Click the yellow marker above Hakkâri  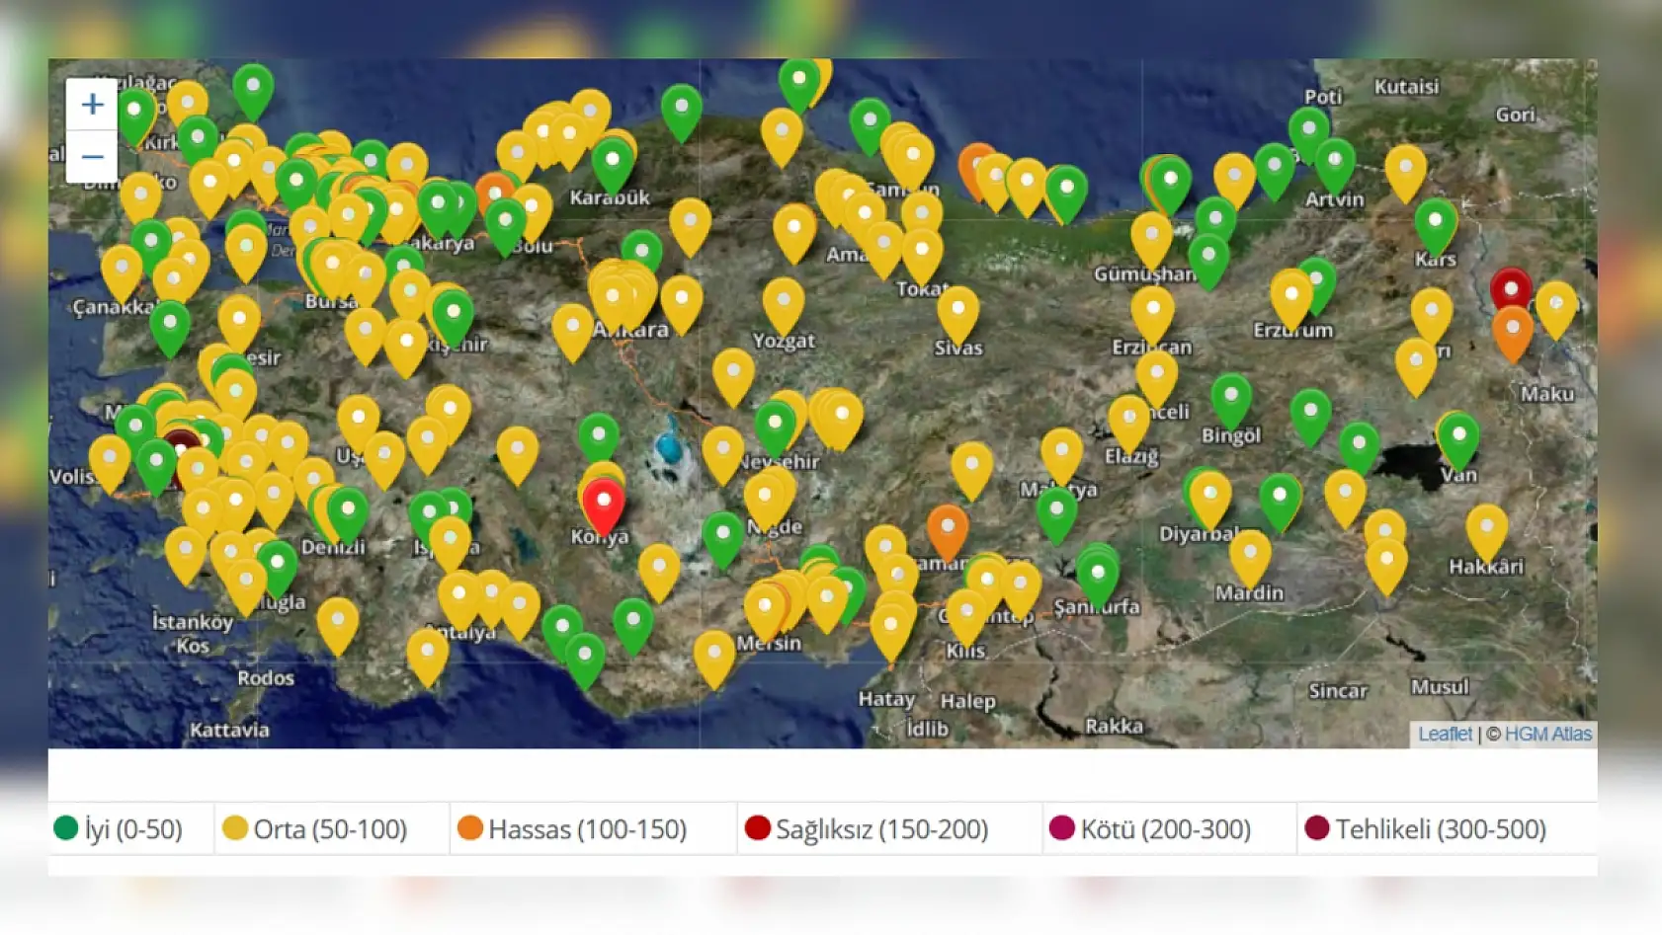tap(1486, 528)
